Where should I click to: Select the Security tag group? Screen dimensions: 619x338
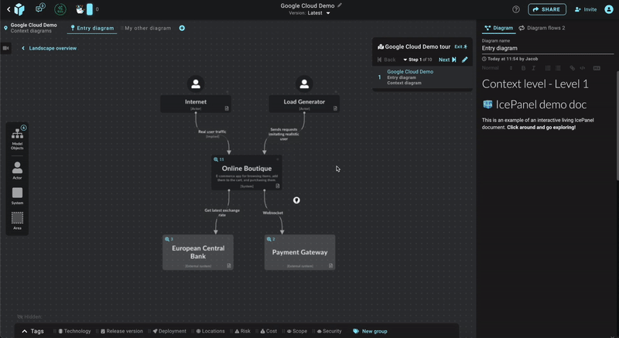click(x=330, y=331)
